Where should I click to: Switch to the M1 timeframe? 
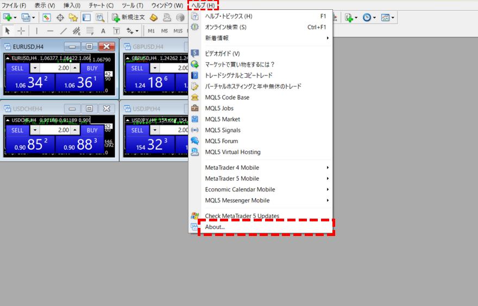(151, 31)
